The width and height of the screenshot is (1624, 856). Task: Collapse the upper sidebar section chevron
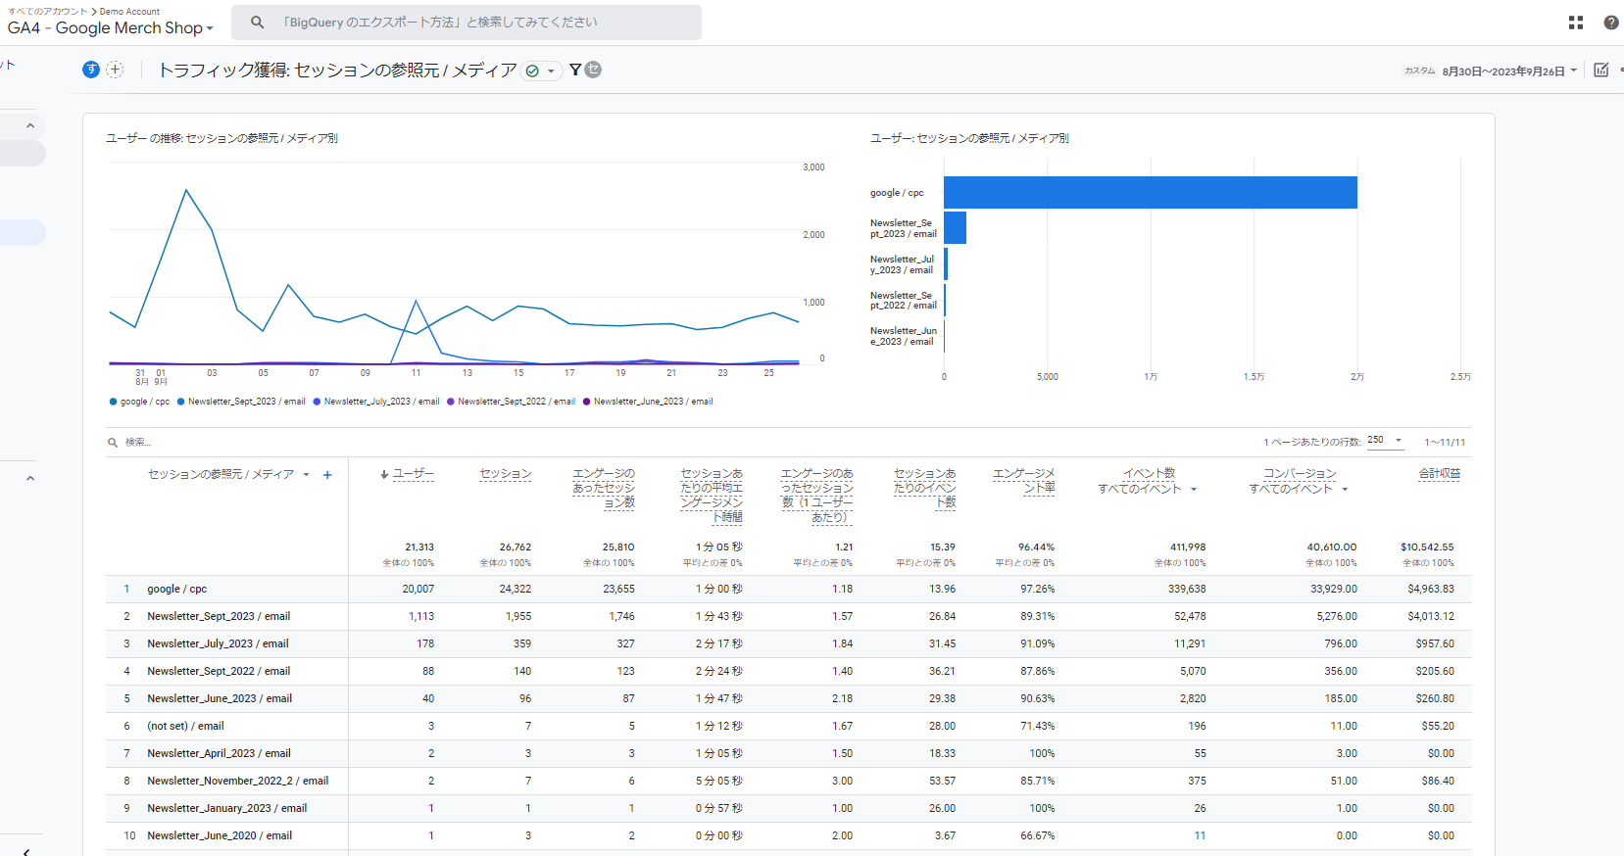coord(30,125)
